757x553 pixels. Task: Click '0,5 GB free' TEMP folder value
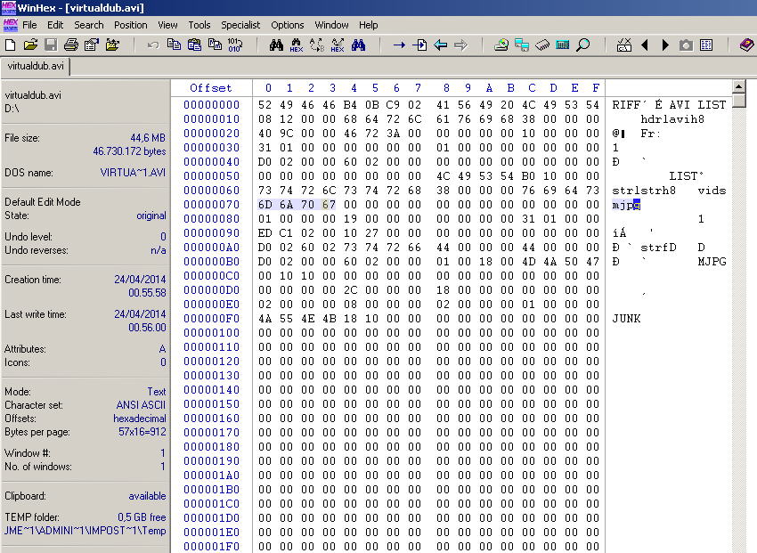point(142,517)
